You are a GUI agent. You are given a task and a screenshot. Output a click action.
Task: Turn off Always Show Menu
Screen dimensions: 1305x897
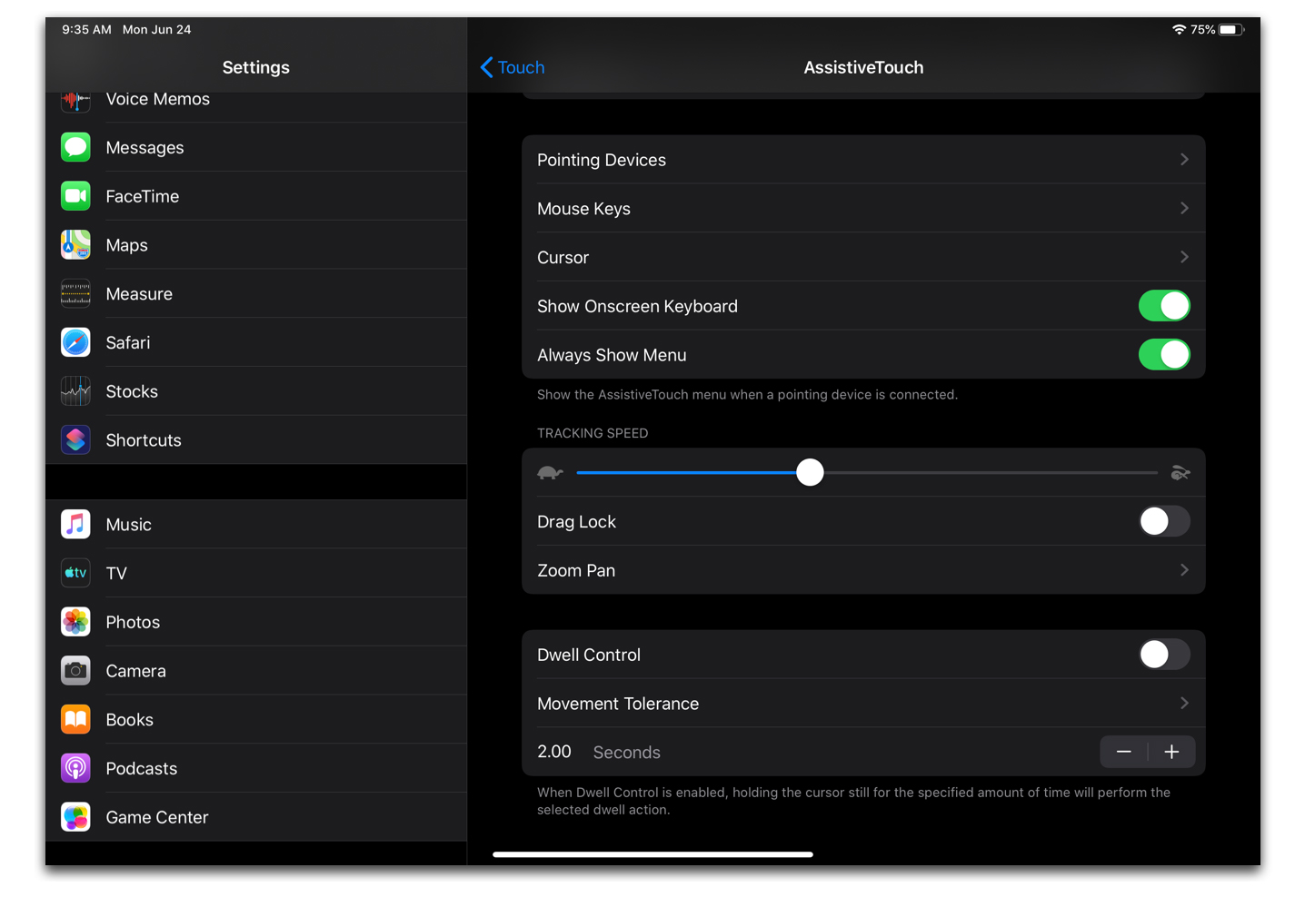tap(1163, 355)
